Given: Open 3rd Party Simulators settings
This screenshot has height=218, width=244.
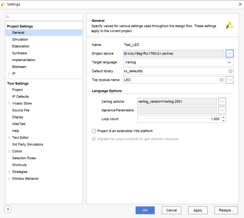Looking at the screenshot, I should (x=28, y=145).
